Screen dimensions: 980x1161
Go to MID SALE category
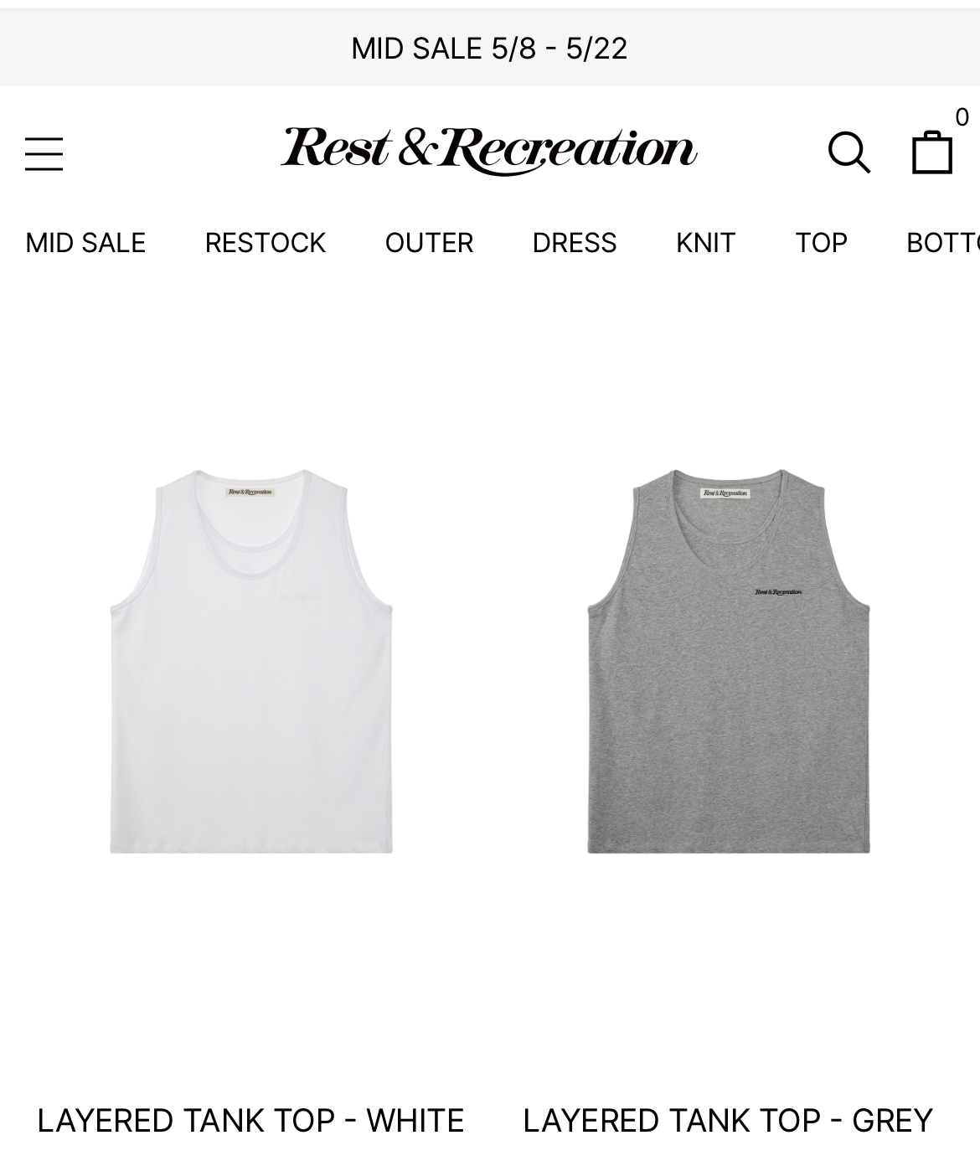[85, 243]
